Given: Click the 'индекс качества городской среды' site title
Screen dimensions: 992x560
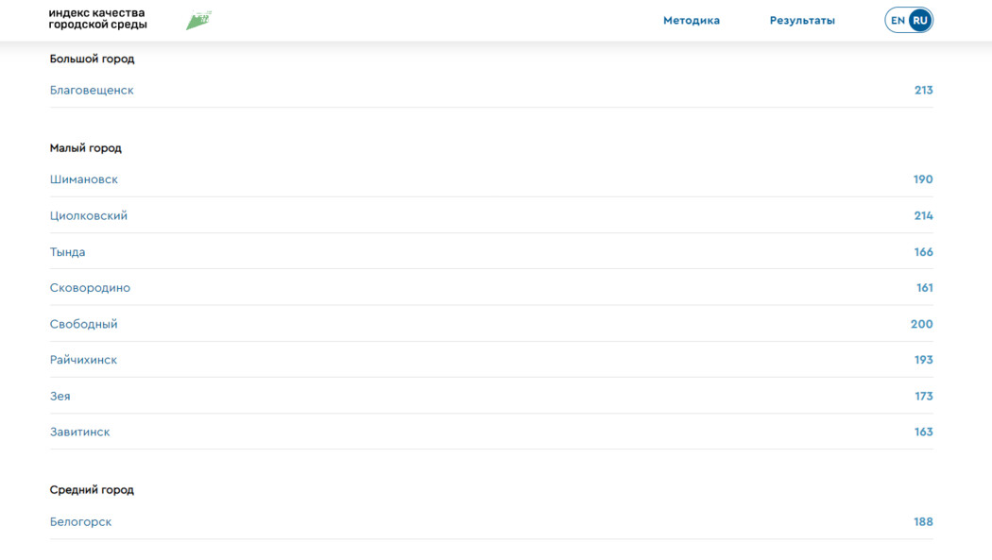Looking at the screenshot, I should pos(98,19).
